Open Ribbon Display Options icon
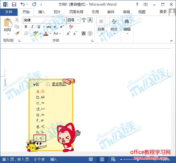This screenshot has width=176, height=163. pyautogui.click(x=145, y=4)
